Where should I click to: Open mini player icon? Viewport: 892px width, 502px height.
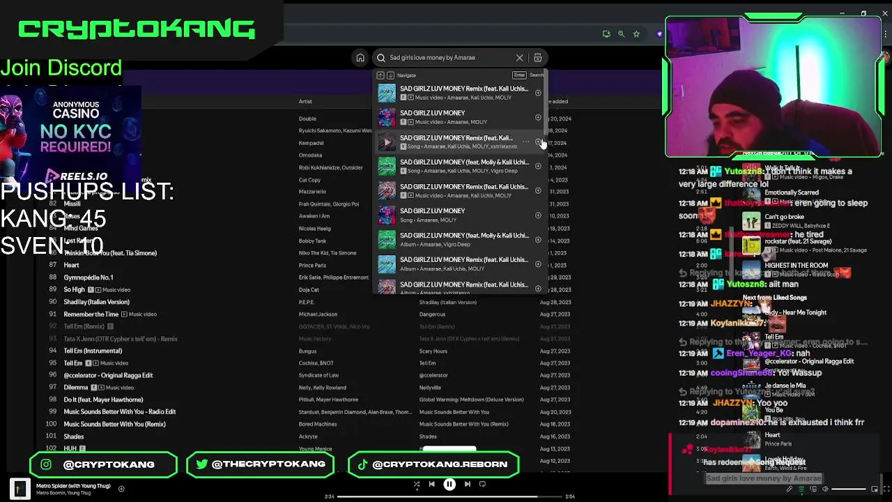(x=875, y=489)
